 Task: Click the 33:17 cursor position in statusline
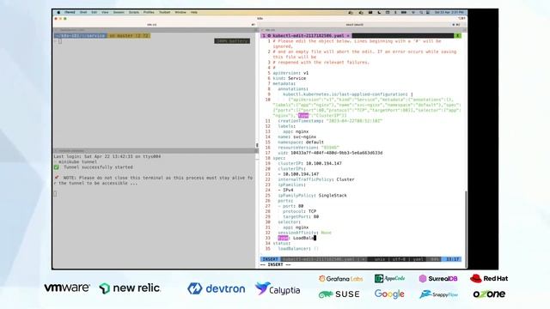click(452, 259)
